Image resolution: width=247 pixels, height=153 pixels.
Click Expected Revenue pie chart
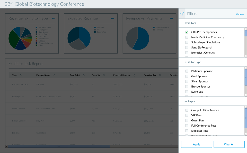[x=79, y=38]
